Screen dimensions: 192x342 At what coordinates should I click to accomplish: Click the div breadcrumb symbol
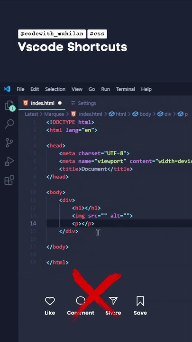(165, 114)
